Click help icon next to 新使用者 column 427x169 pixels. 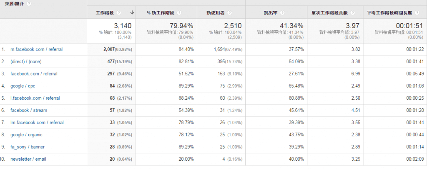point(230,13)
